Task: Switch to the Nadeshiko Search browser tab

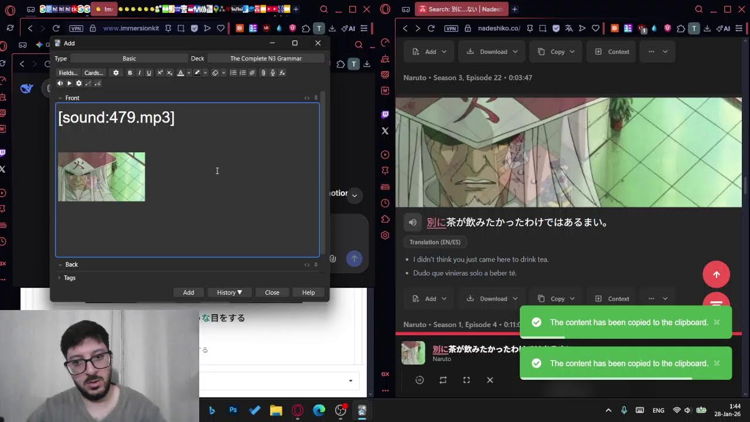Action: pos(461,9)
